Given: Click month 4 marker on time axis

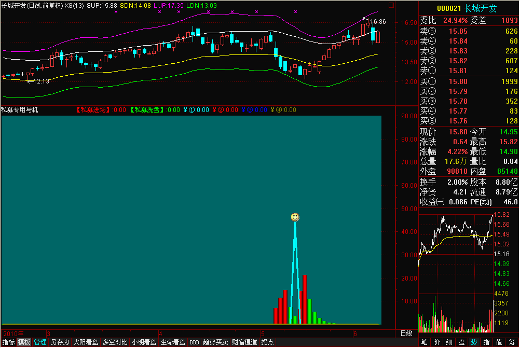Looking at the screenshot, I should pos(160,334).
